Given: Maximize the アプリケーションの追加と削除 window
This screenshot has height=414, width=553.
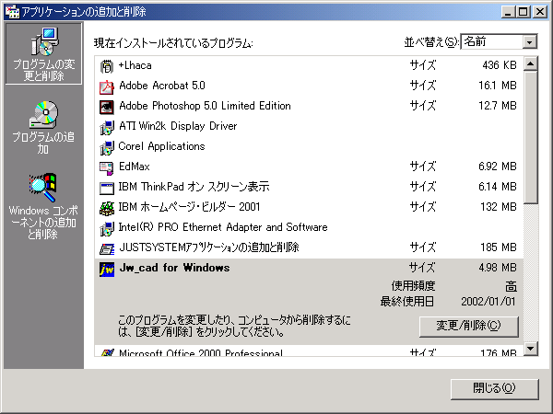Looking at the screenshot, I should (x=523, y=12).
